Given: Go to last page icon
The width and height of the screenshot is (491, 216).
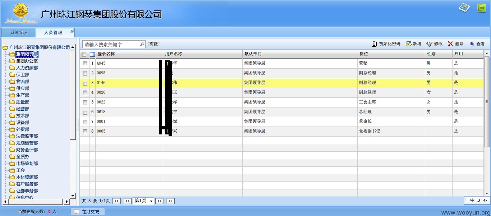Looking at the screenshot, I should pyautogui.click(x=170, y=201).
